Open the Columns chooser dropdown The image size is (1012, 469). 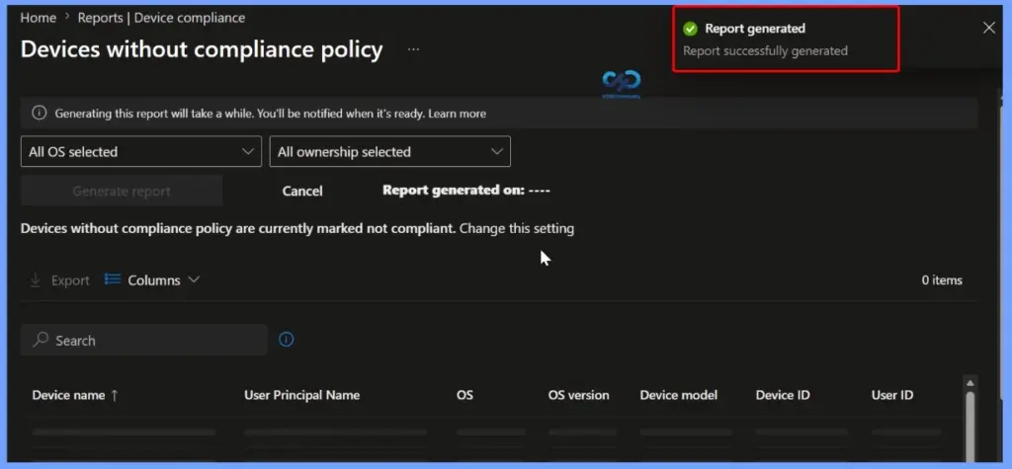(152, 280)
